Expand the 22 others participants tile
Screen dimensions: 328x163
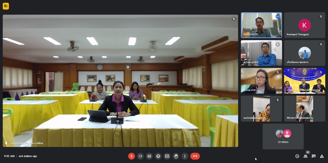coord(283,136)
